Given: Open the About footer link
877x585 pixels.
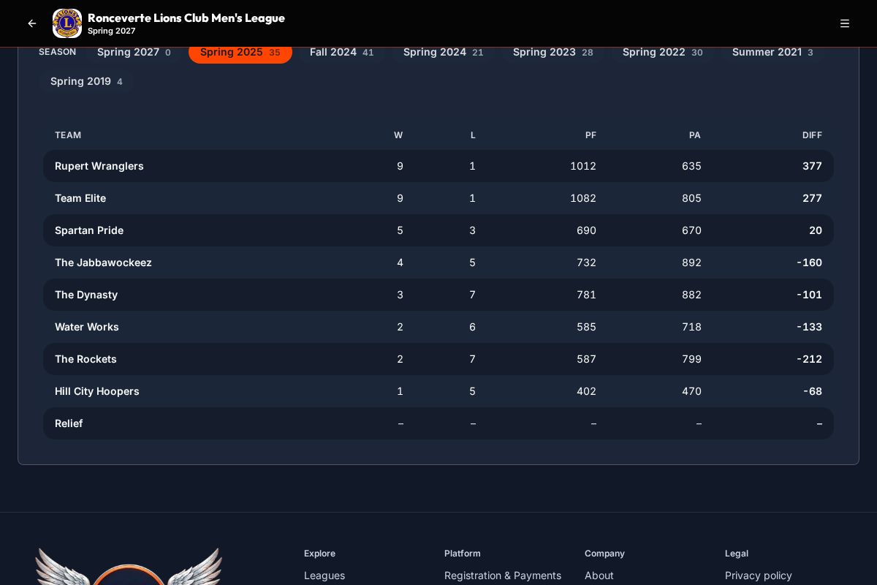Looking at the screenshot, I should (x=599, y=575).
